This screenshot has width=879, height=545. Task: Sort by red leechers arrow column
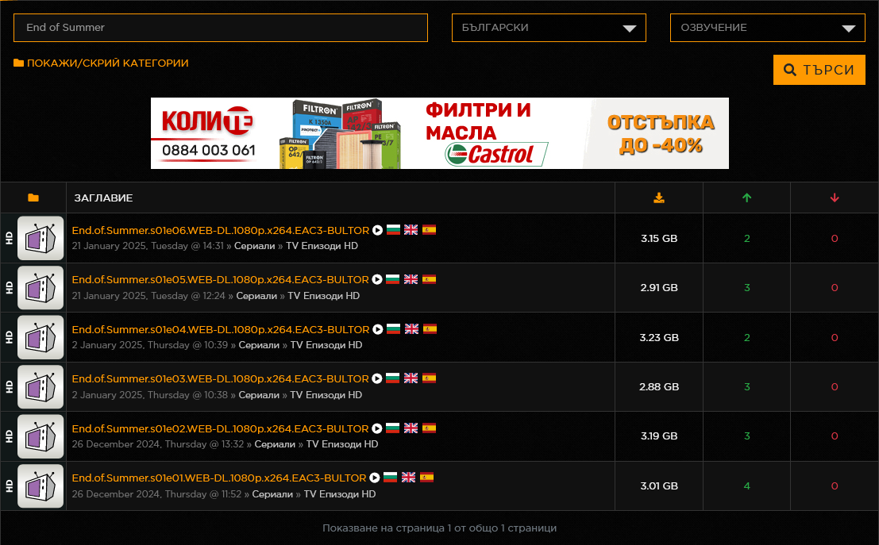834,198
